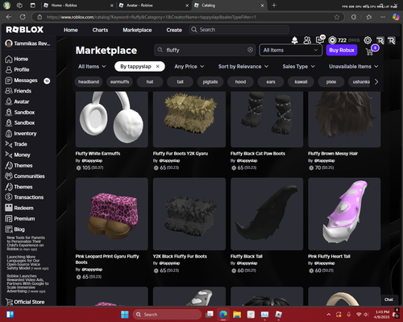Open Charts in the top navigation
The image size is (403, 322).
point(100,30)
